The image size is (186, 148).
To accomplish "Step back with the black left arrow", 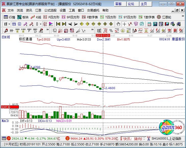I will (x=70, y=24).
